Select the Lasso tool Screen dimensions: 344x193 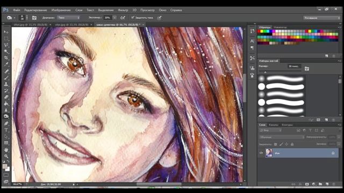pyautogui.click(x=6, y=45)
